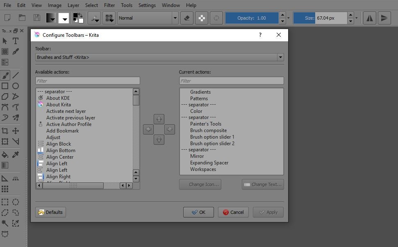Select the Polyline tool
The width and height of the screenshot is (398, 247).
tap(16, 97)
